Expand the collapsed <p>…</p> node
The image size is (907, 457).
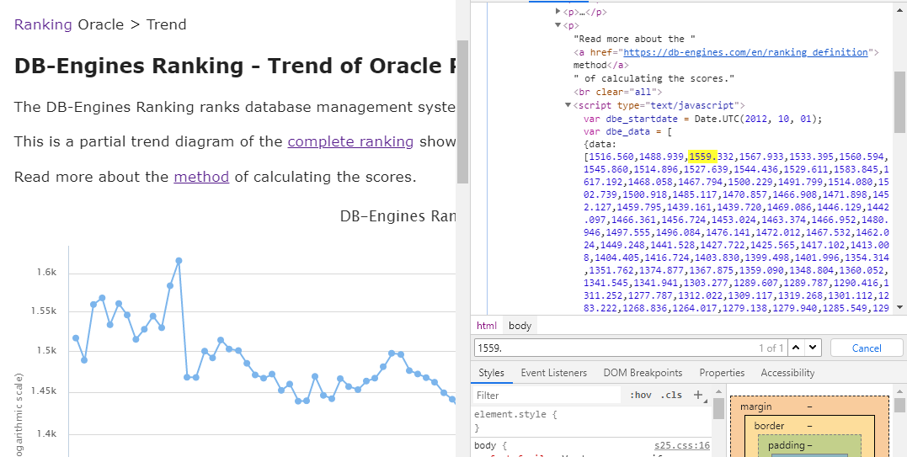[x=558, y=12]
